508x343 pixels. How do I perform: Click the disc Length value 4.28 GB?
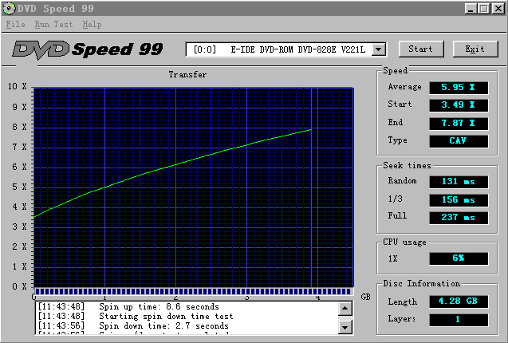pos(459,302)
